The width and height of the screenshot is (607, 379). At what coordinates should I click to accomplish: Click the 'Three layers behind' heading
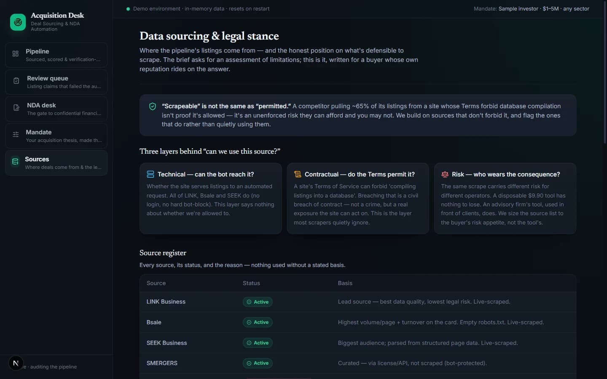coord(209,151)
